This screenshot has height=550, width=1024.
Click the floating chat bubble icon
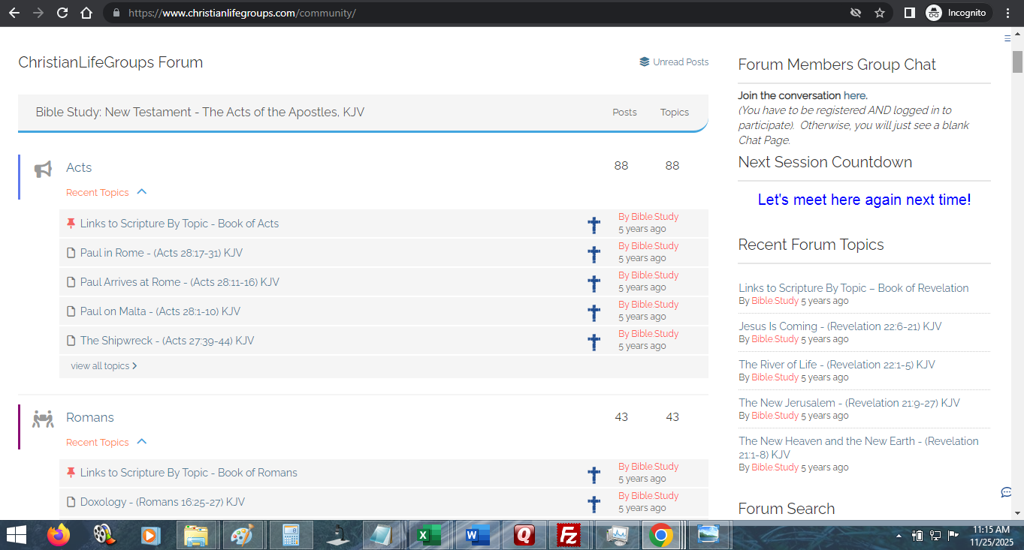1006,492
